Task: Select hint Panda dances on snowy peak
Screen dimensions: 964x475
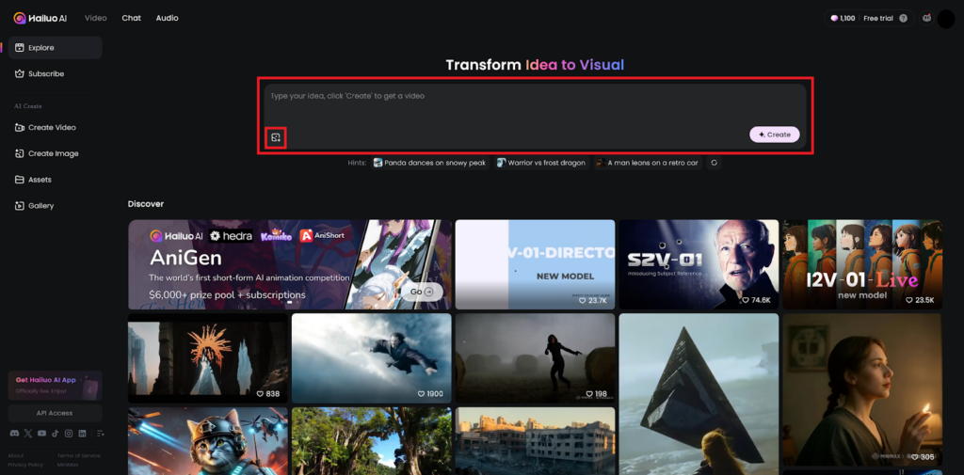Action: click(x=430, y=163)
